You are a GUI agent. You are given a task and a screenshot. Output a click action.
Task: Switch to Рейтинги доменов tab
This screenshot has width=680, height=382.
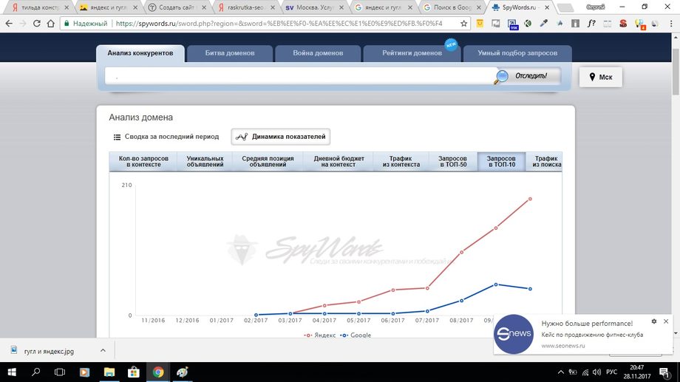[x=412, y=53]
